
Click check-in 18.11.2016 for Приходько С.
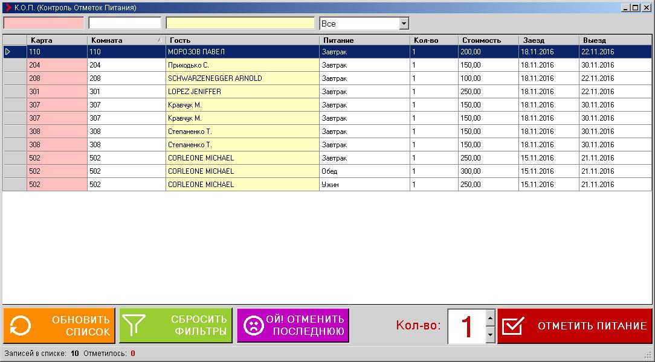click(549, 65)
